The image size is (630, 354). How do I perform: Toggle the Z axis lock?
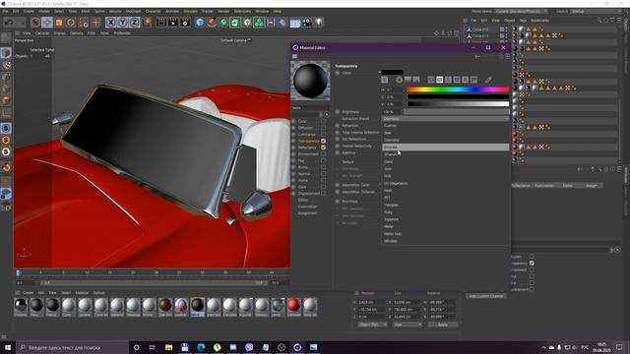click(x=134, y=23)
